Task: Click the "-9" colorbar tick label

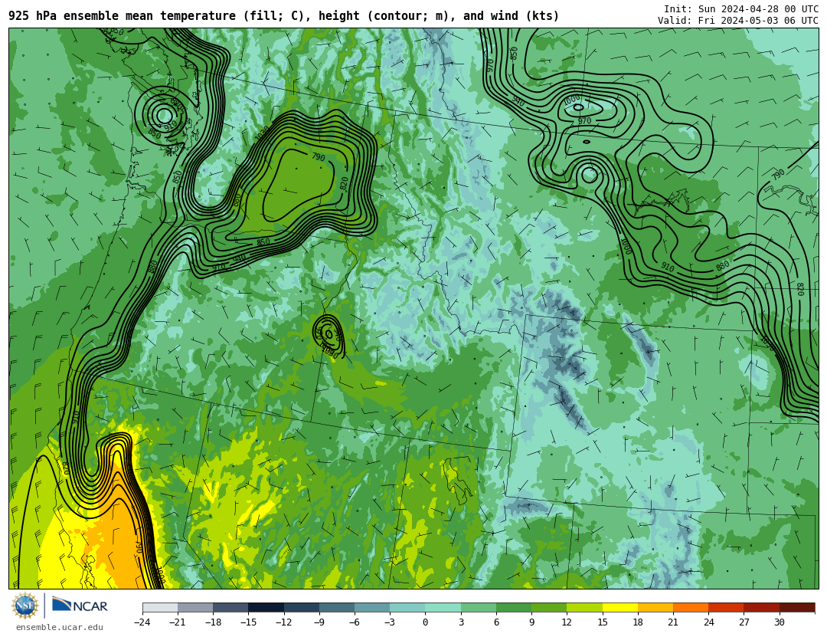Action: click(319, 622)
